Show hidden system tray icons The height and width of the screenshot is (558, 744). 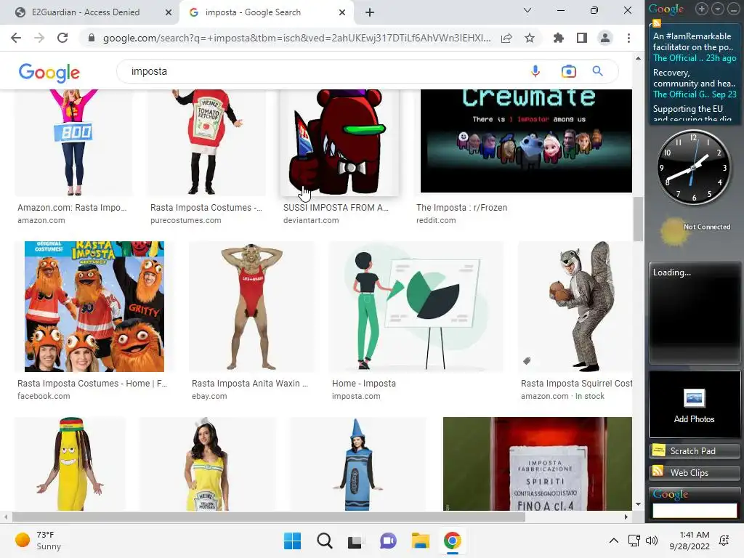613,541
